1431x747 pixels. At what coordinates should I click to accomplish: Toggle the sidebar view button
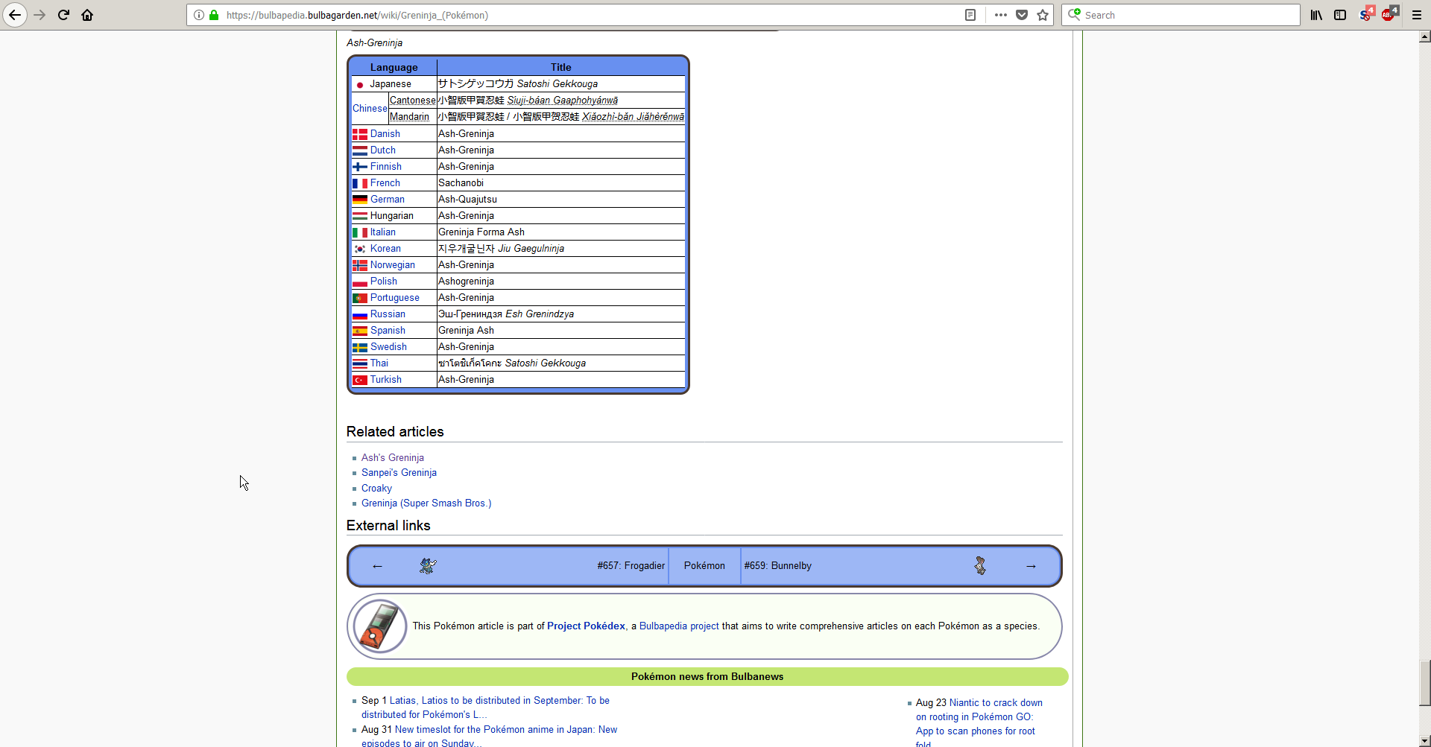pyautogui.click(x=1340, y=15)
